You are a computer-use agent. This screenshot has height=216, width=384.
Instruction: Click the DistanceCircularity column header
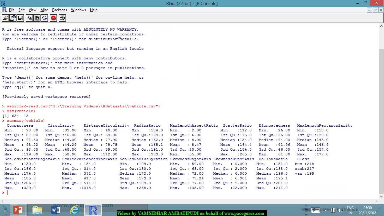(106, 125)
